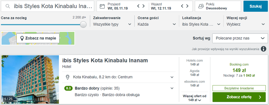Open the arrival date calendar icon

tap(102, 6)
